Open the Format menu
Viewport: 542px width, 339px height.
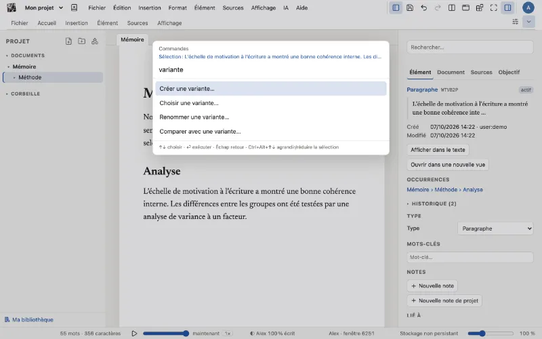click(x=178, y=7)
